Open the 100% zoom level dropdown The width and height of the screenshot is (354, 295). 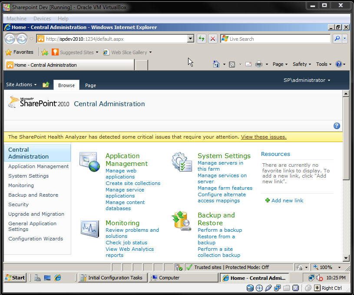click(x=339, y=267)
